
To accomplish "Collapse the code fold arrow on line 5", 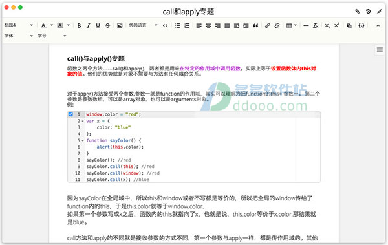I will 83,141.
